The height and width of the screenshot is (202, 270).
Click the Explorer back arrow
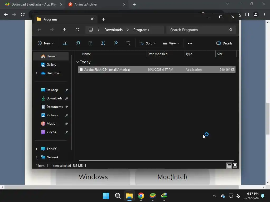tap(39, 30)
